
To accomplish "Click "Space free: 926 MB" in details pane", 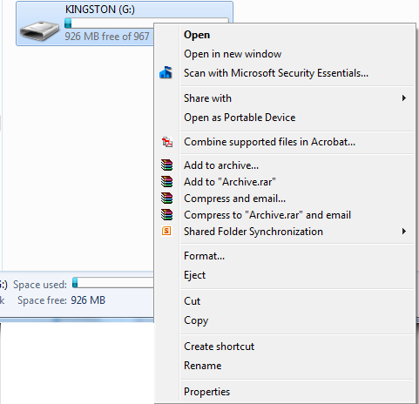I will (x=61, y=300).
